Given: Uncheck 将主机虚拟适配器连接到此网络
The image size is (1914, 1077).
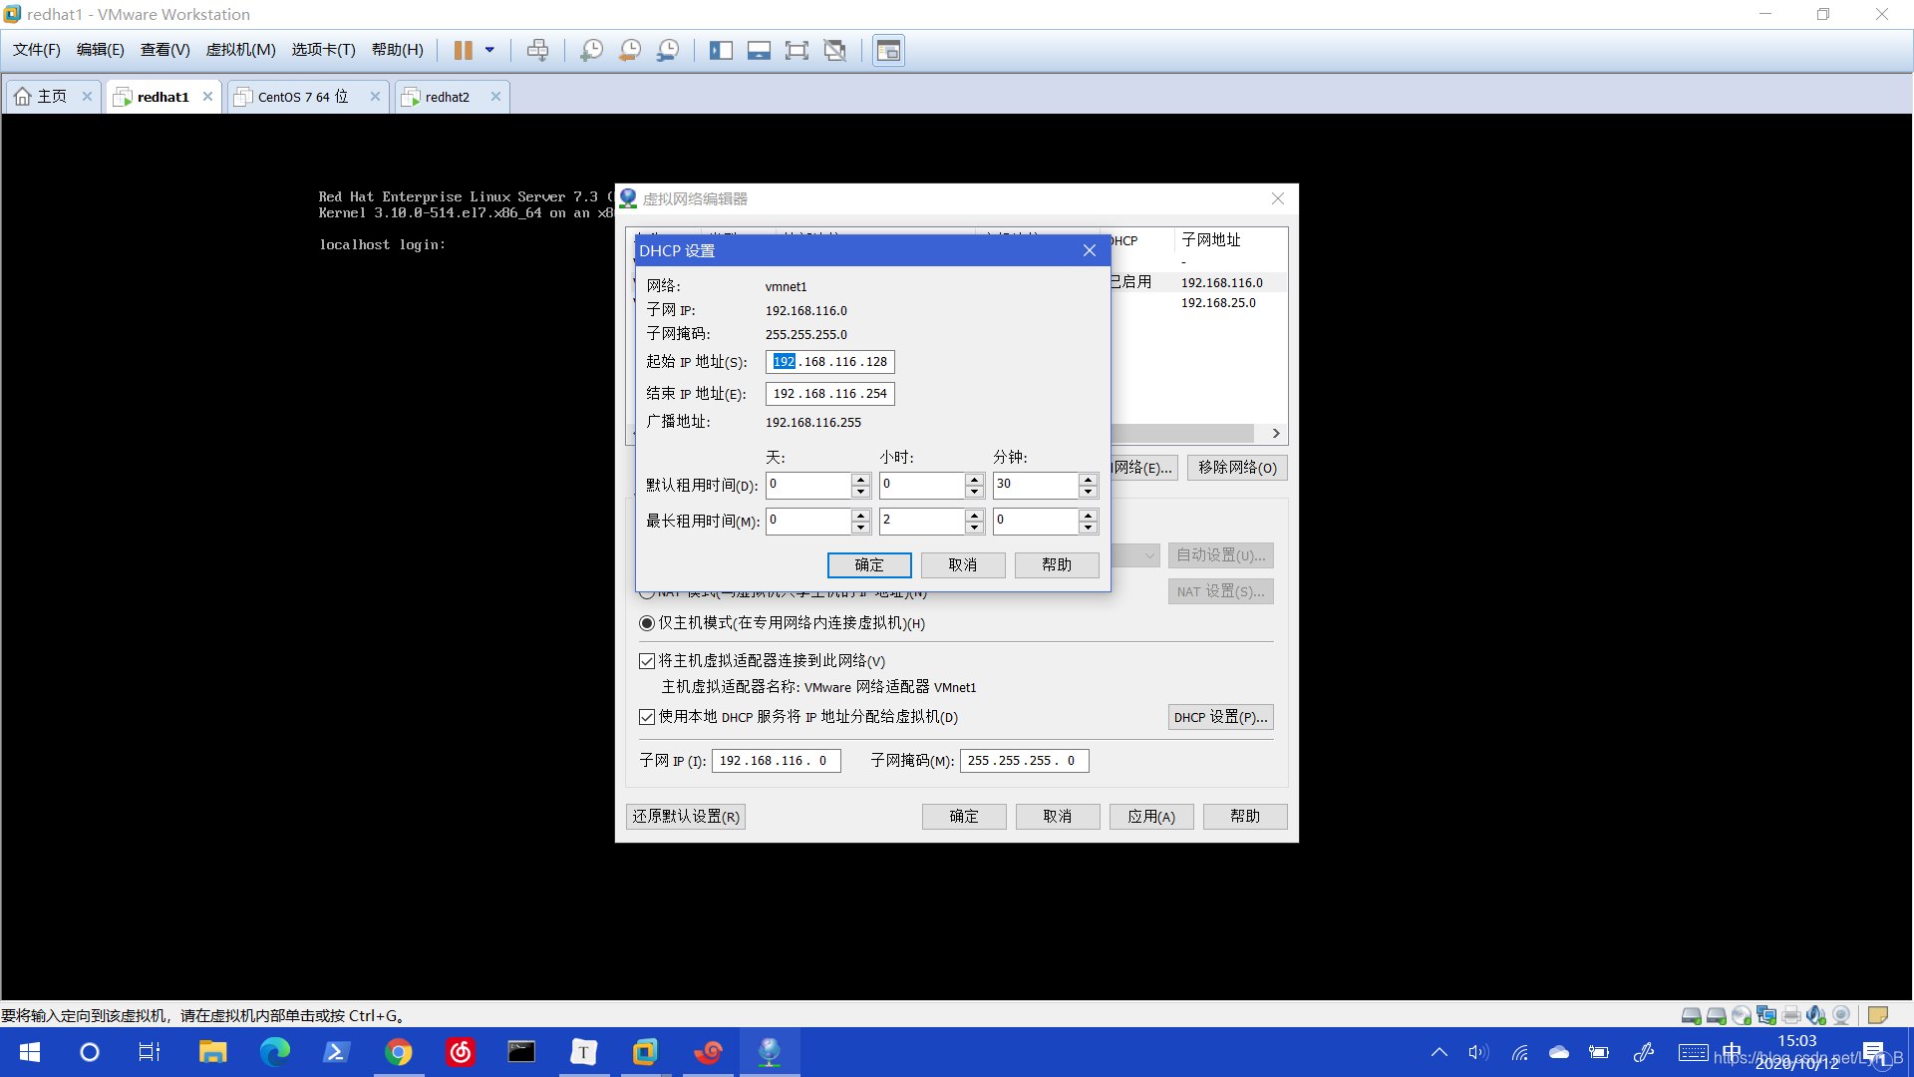Looking at the screenshot, I should (647, 660).
